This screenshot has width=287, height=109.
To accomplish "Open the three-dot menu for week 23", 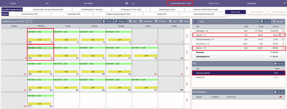I will pos(187,36).
